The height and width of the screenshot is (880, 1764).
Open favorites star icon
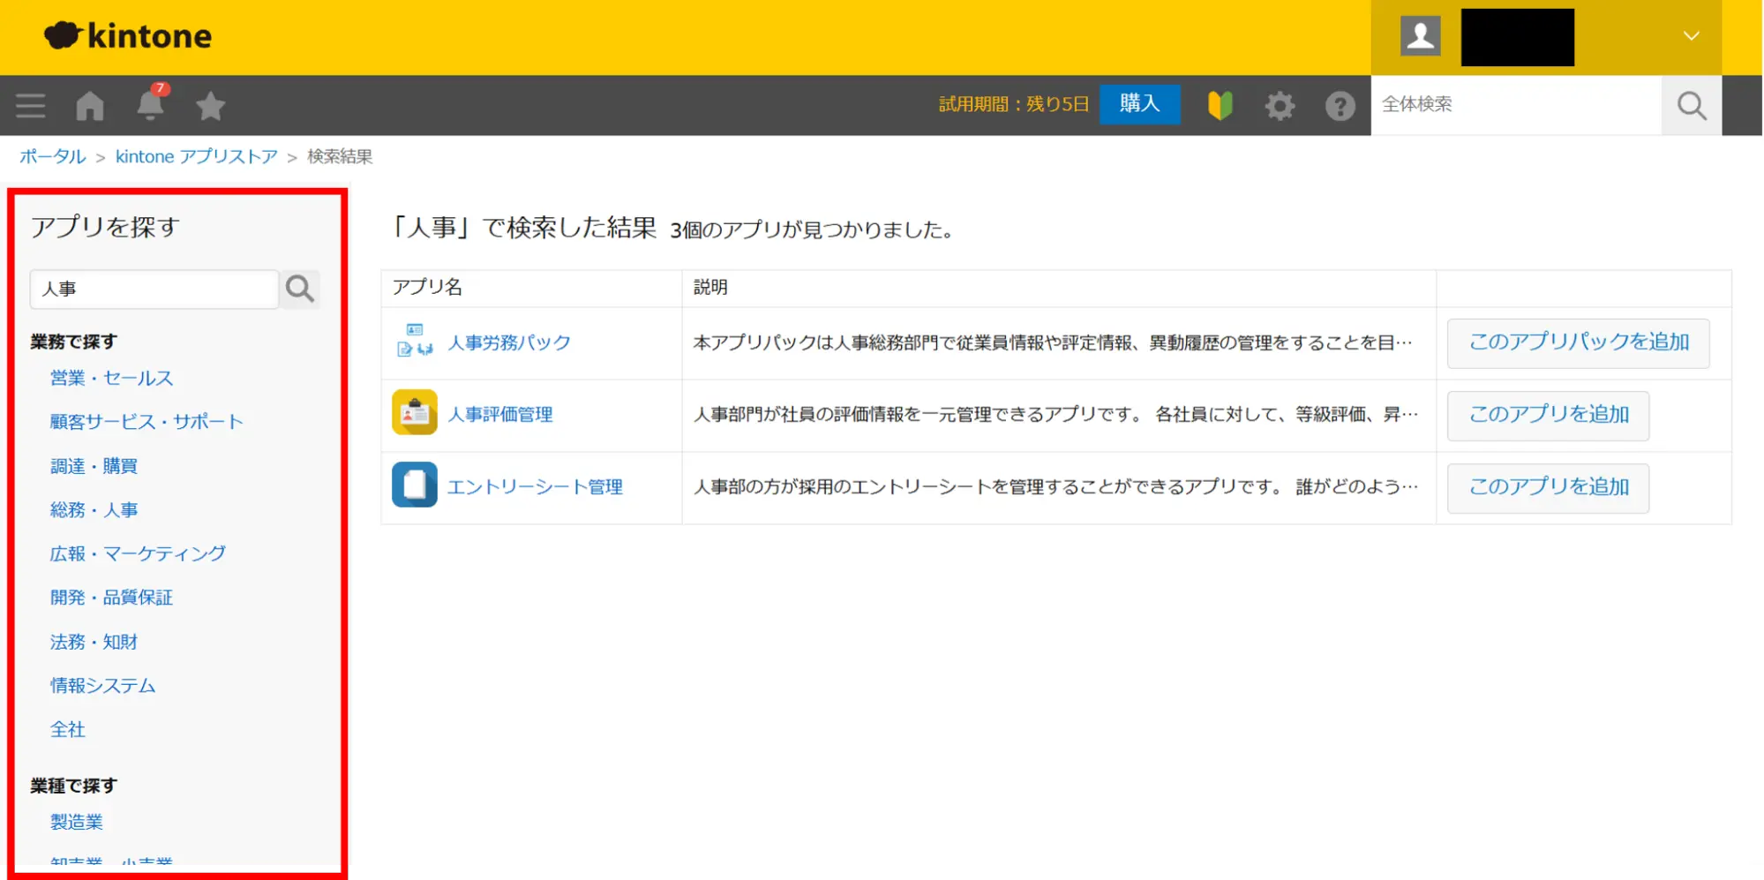coord(210,106)
